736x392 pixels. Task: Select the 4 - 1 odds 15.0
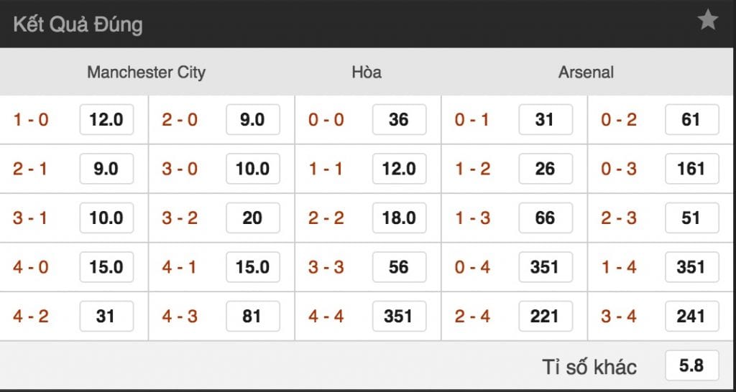click(252, 267)
